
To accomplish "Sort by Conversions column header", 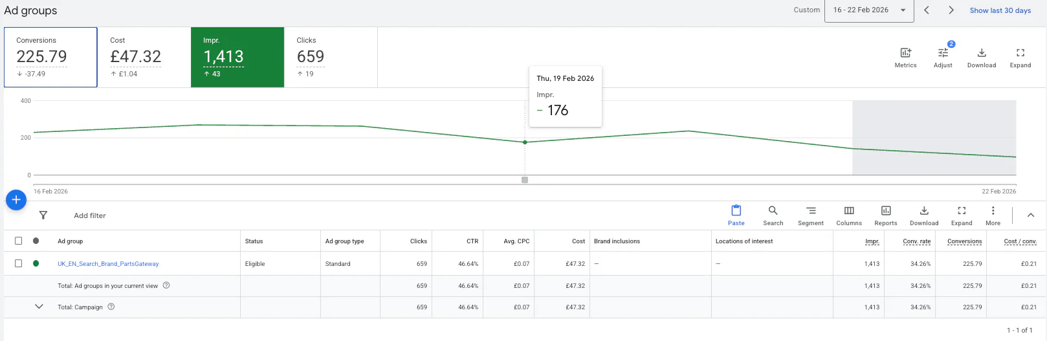I will pos(965,241).
